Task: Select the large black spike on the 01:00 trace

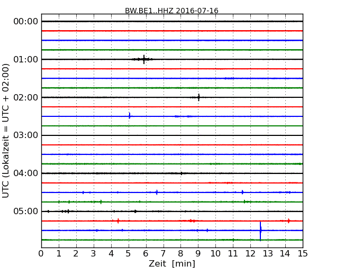Action: [144, 59]
